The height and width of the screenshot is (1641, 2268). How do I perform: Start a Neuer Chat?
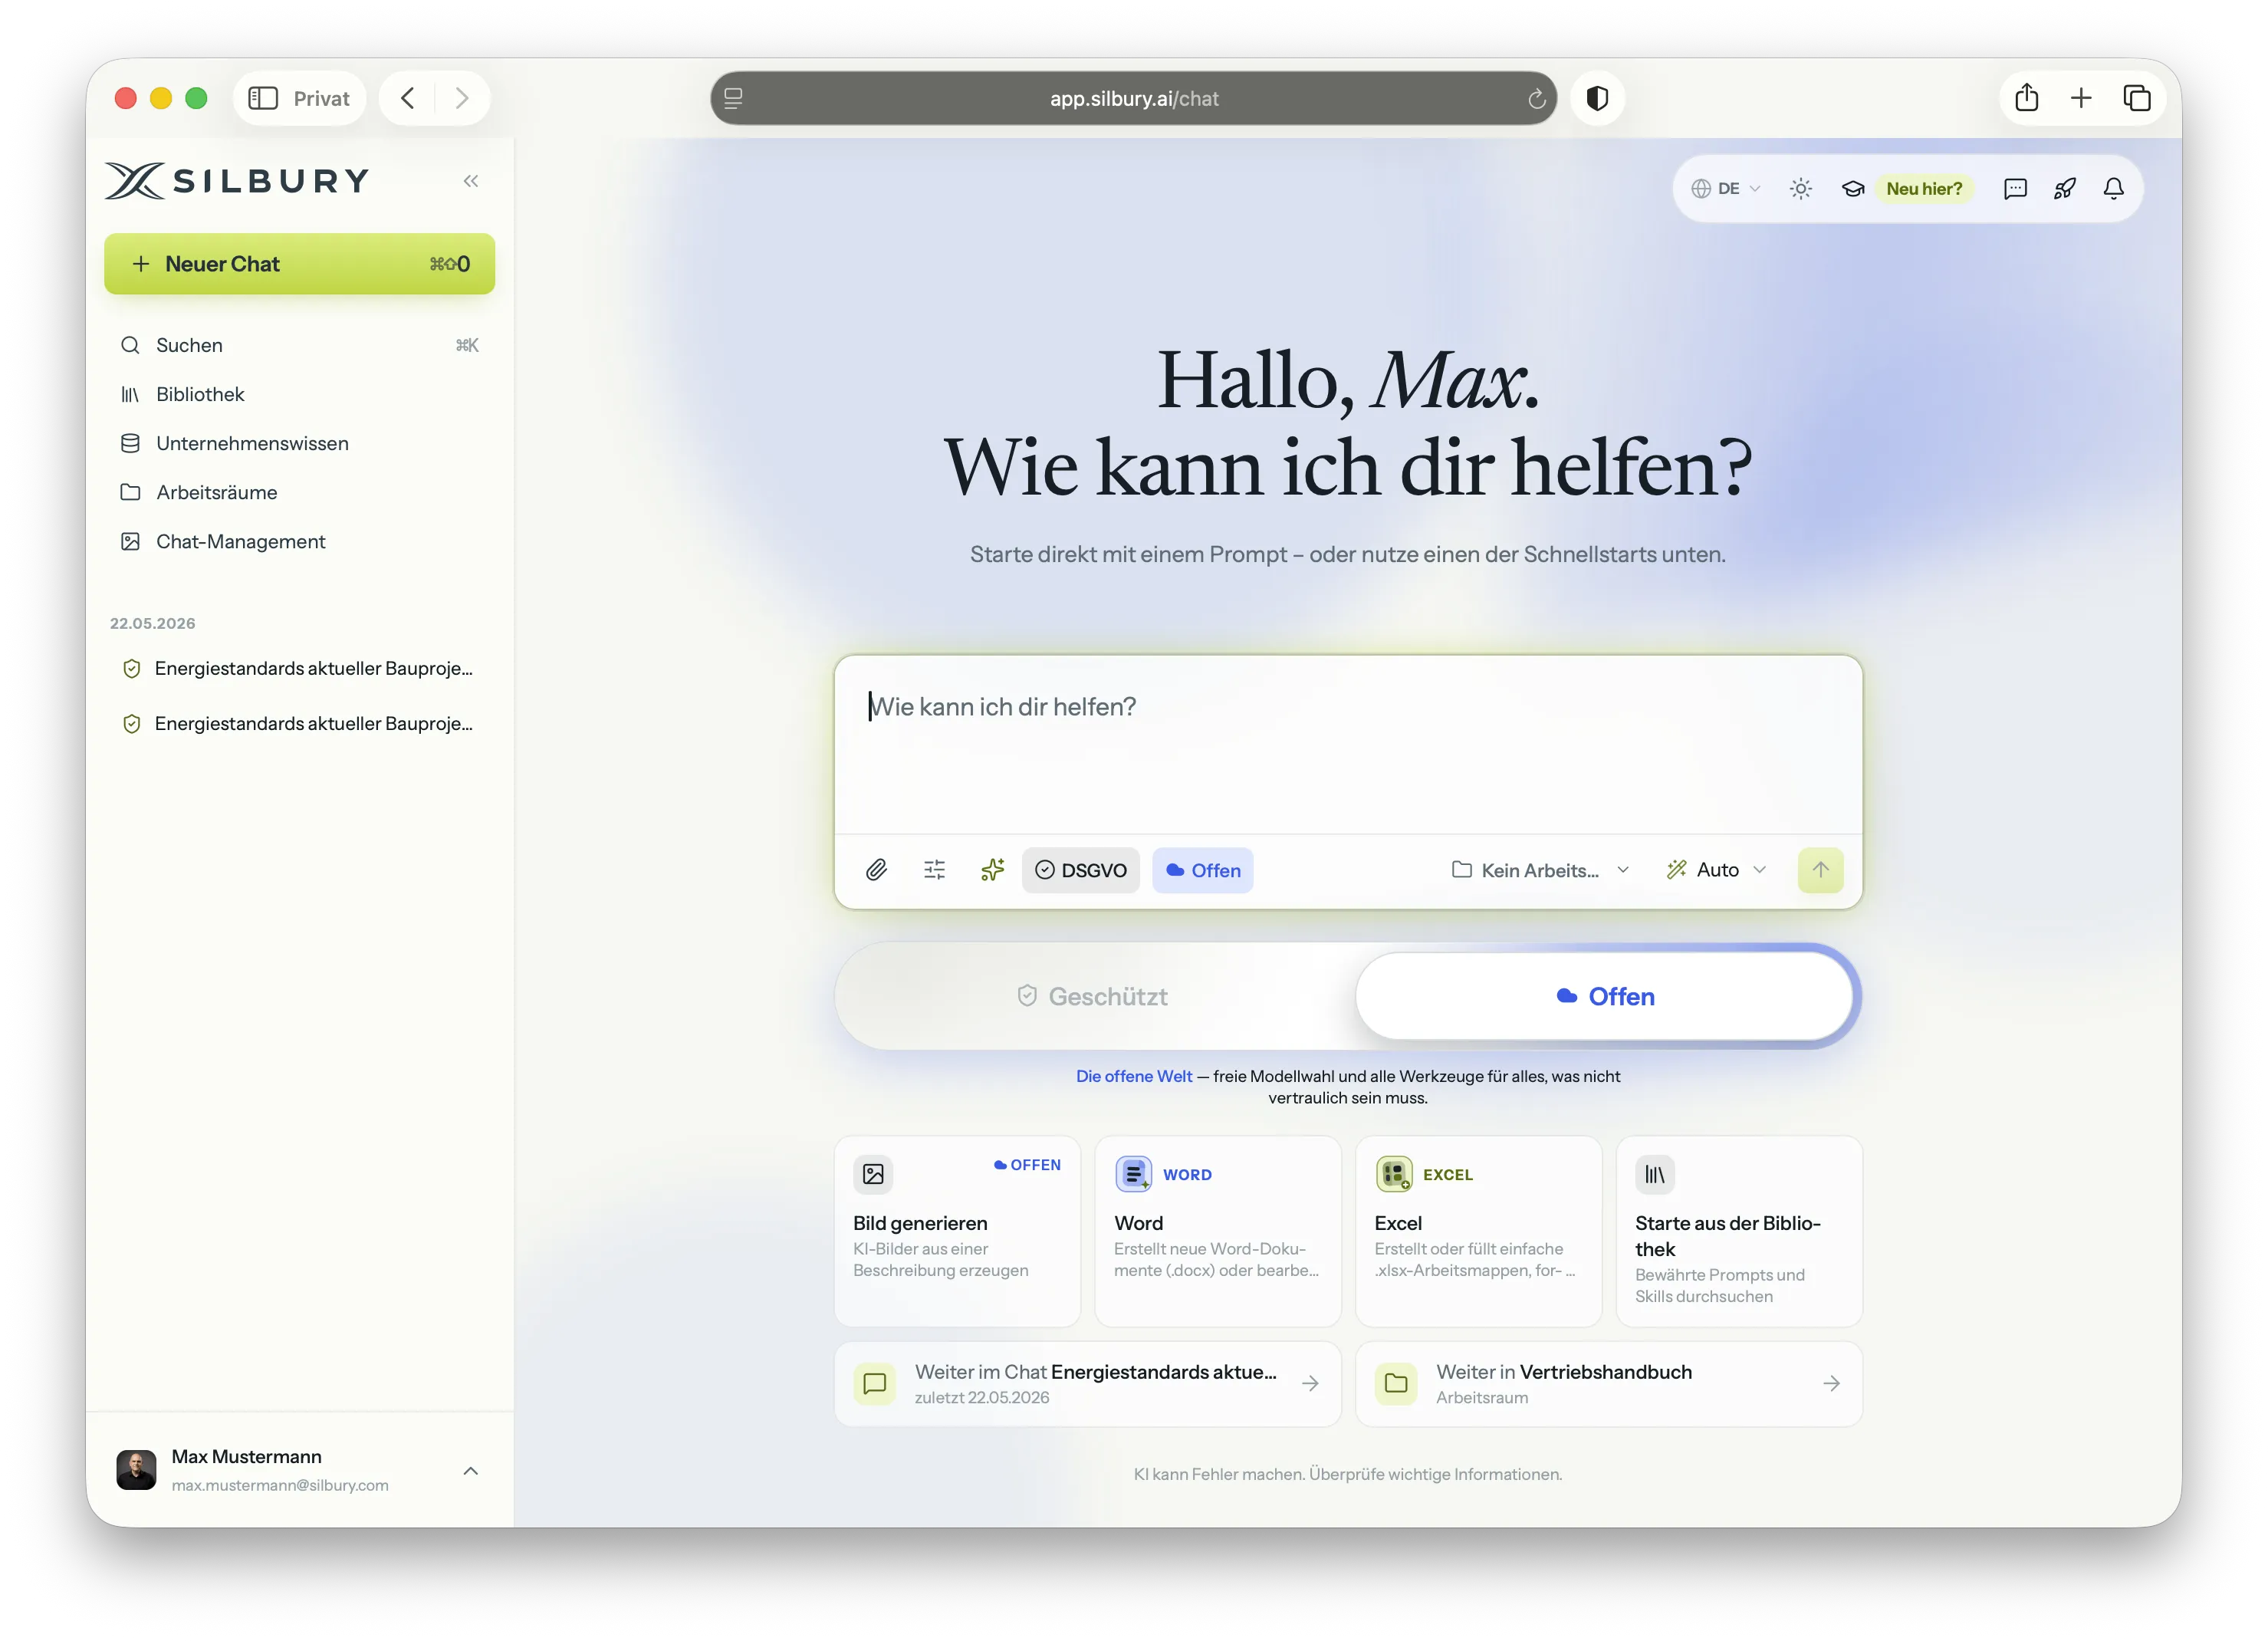point(299,264)
